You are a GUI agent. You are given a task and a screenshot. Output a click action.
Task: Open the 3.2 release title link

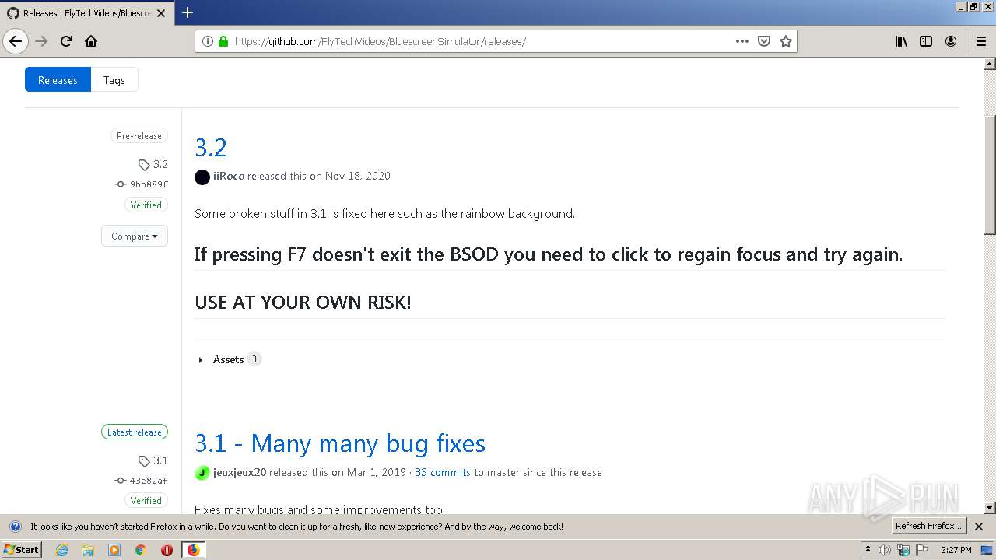(210, 147)
